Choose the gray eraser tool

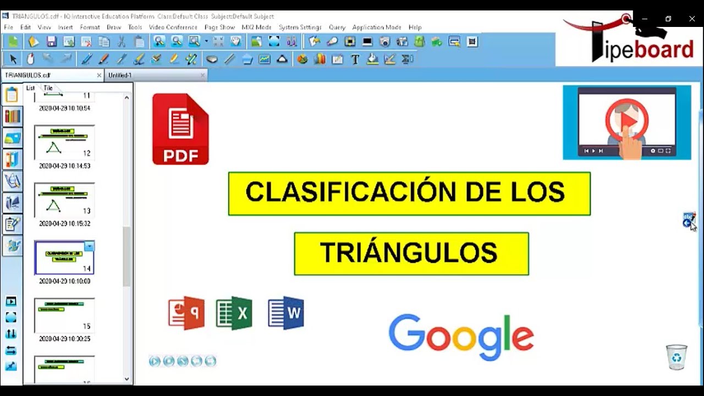click(x=212, y=59)
